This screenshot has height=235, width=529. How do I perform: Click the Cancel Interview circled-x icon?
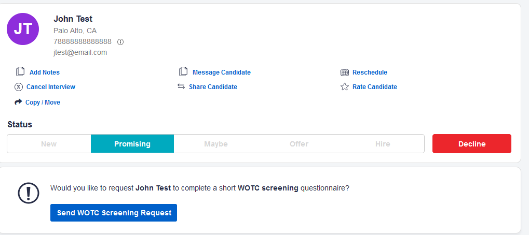coord(19,87)
